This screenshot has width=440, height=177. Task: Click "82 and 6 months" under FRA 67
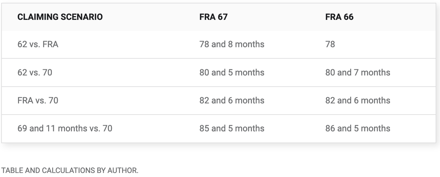tap(232, 101)
